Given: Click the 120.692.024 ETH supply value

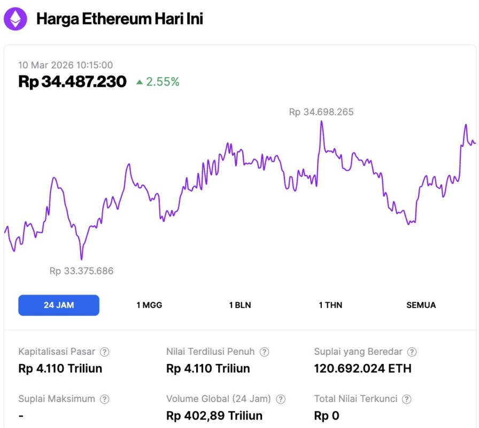Looking at the screenshot, I should point(362,369).
